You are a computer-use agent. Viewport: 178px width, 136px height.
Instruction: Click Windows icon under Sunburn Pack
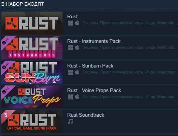(x=71, y=72)
